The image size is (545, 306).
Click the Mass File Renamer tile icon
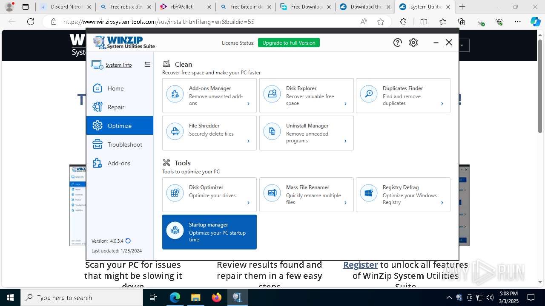(272, 193)
